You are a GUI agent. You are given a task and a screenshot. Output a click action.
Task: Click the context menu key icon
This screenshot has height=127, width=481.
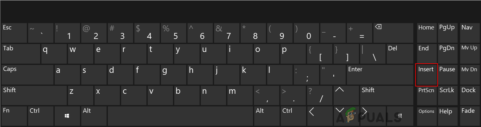click(400, 116)
